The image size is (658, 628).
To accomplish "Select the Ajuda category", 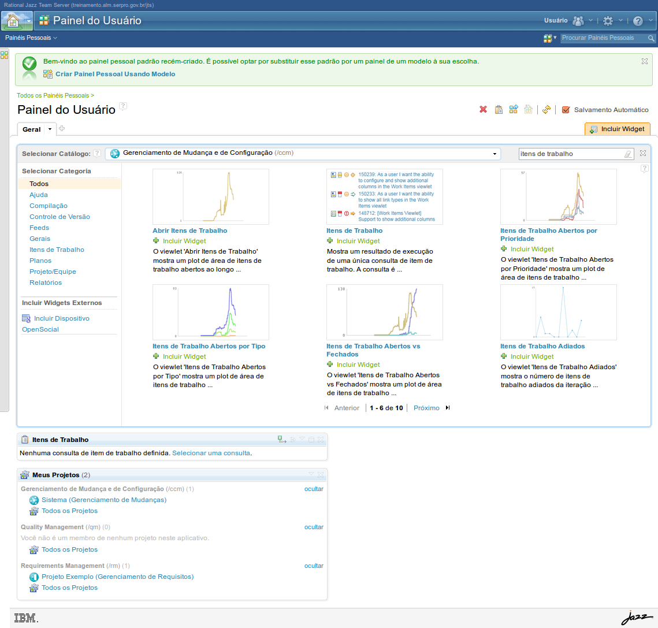I will coord(39,195).
